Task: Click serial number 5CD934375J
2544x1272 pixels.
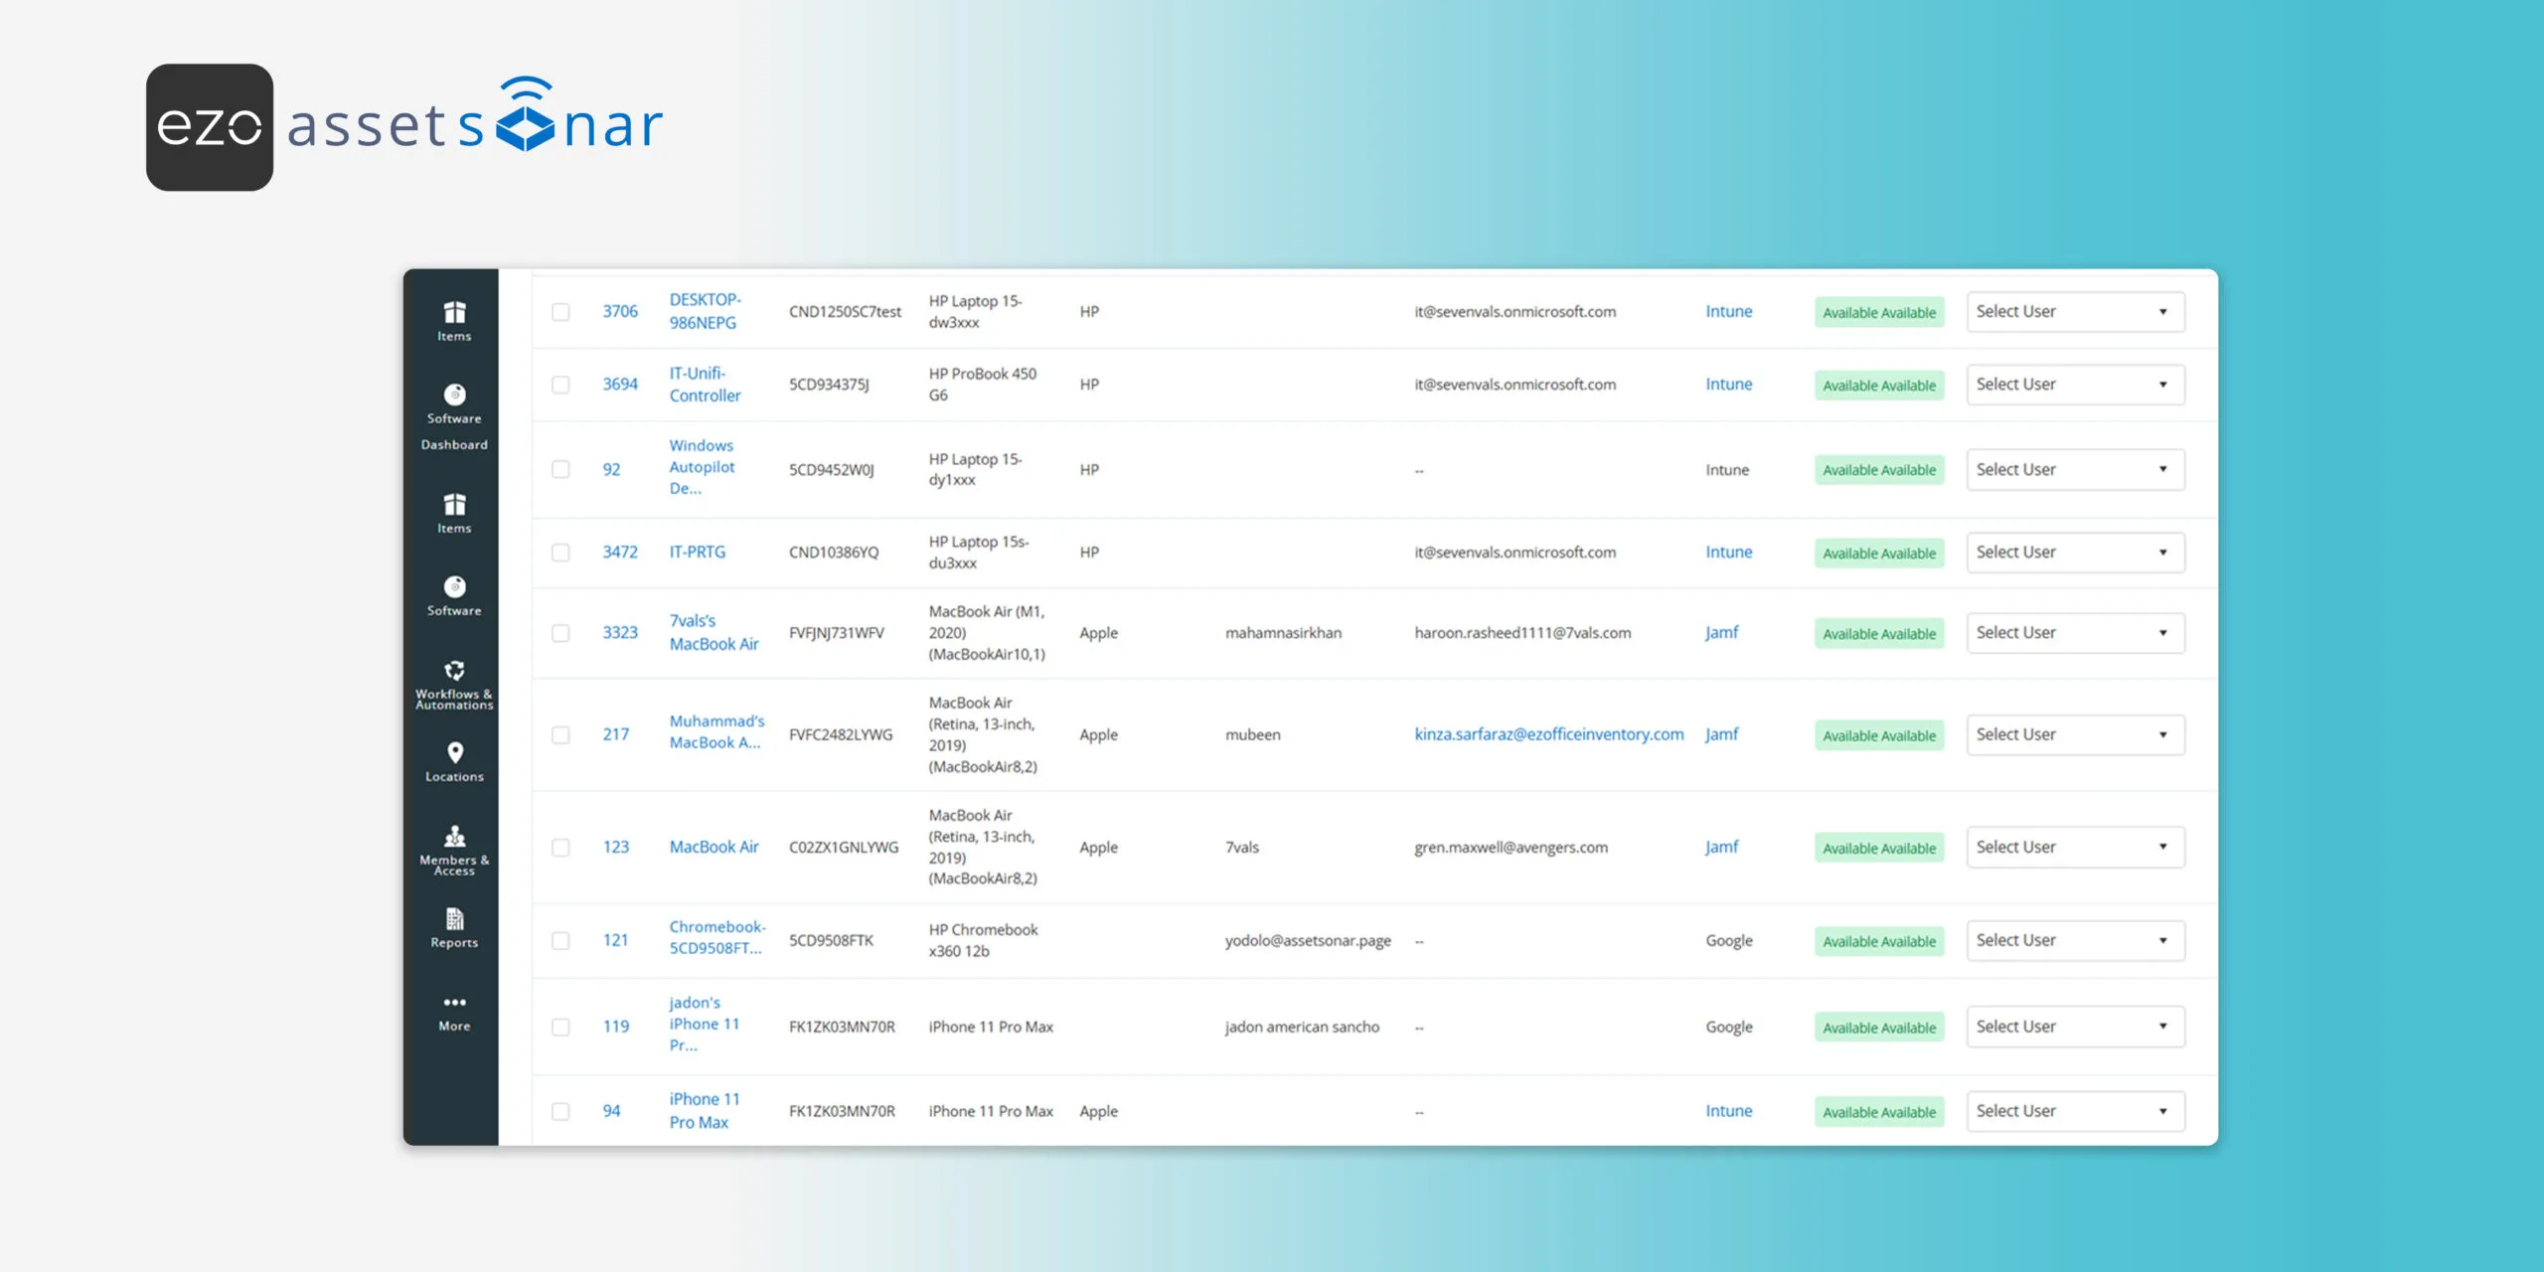Action: 829,385
